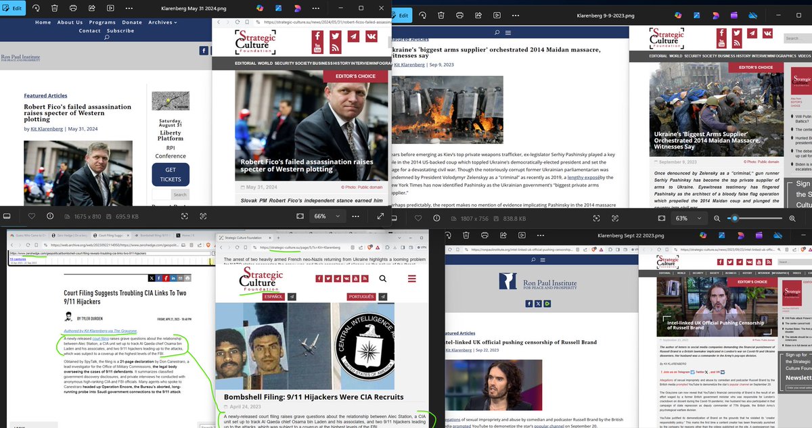This screenshot has width=812, height=428.
Task: Click the YouTube icon under the Strategic Culture logo
Action: pyautogui.click(x=317, y=46)
